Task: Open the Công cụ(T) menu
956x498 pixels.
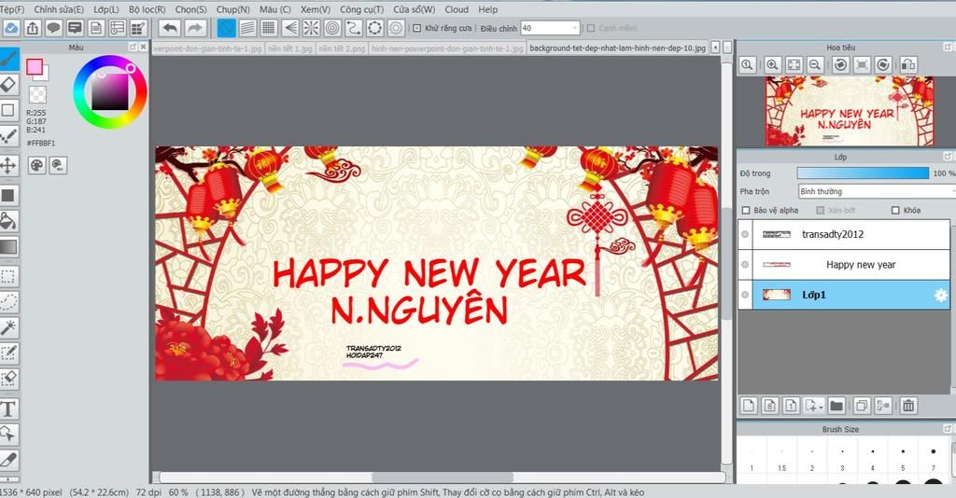Action: pos(361,9)
